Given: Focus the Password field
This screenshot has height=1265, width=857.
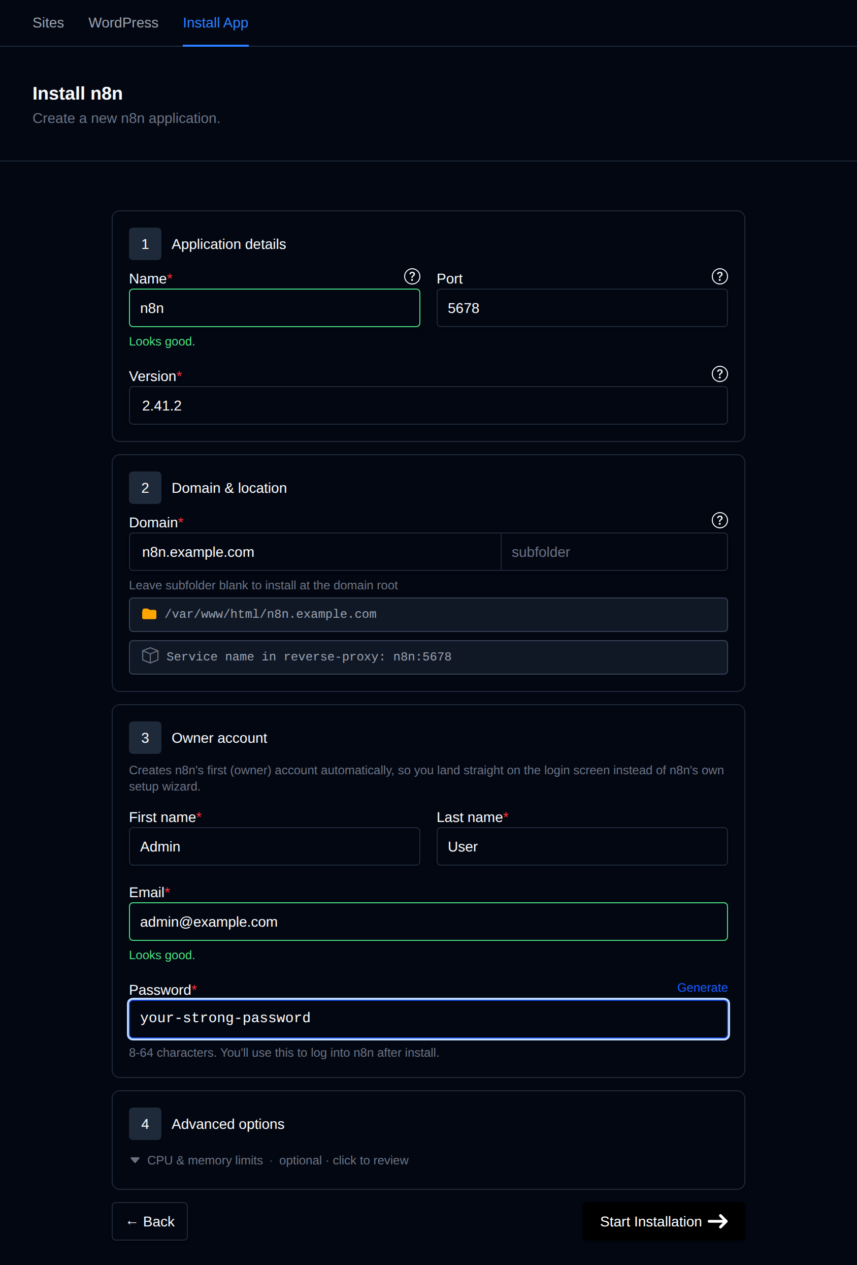Looking at the screenshot, I should click(428, 1019).
